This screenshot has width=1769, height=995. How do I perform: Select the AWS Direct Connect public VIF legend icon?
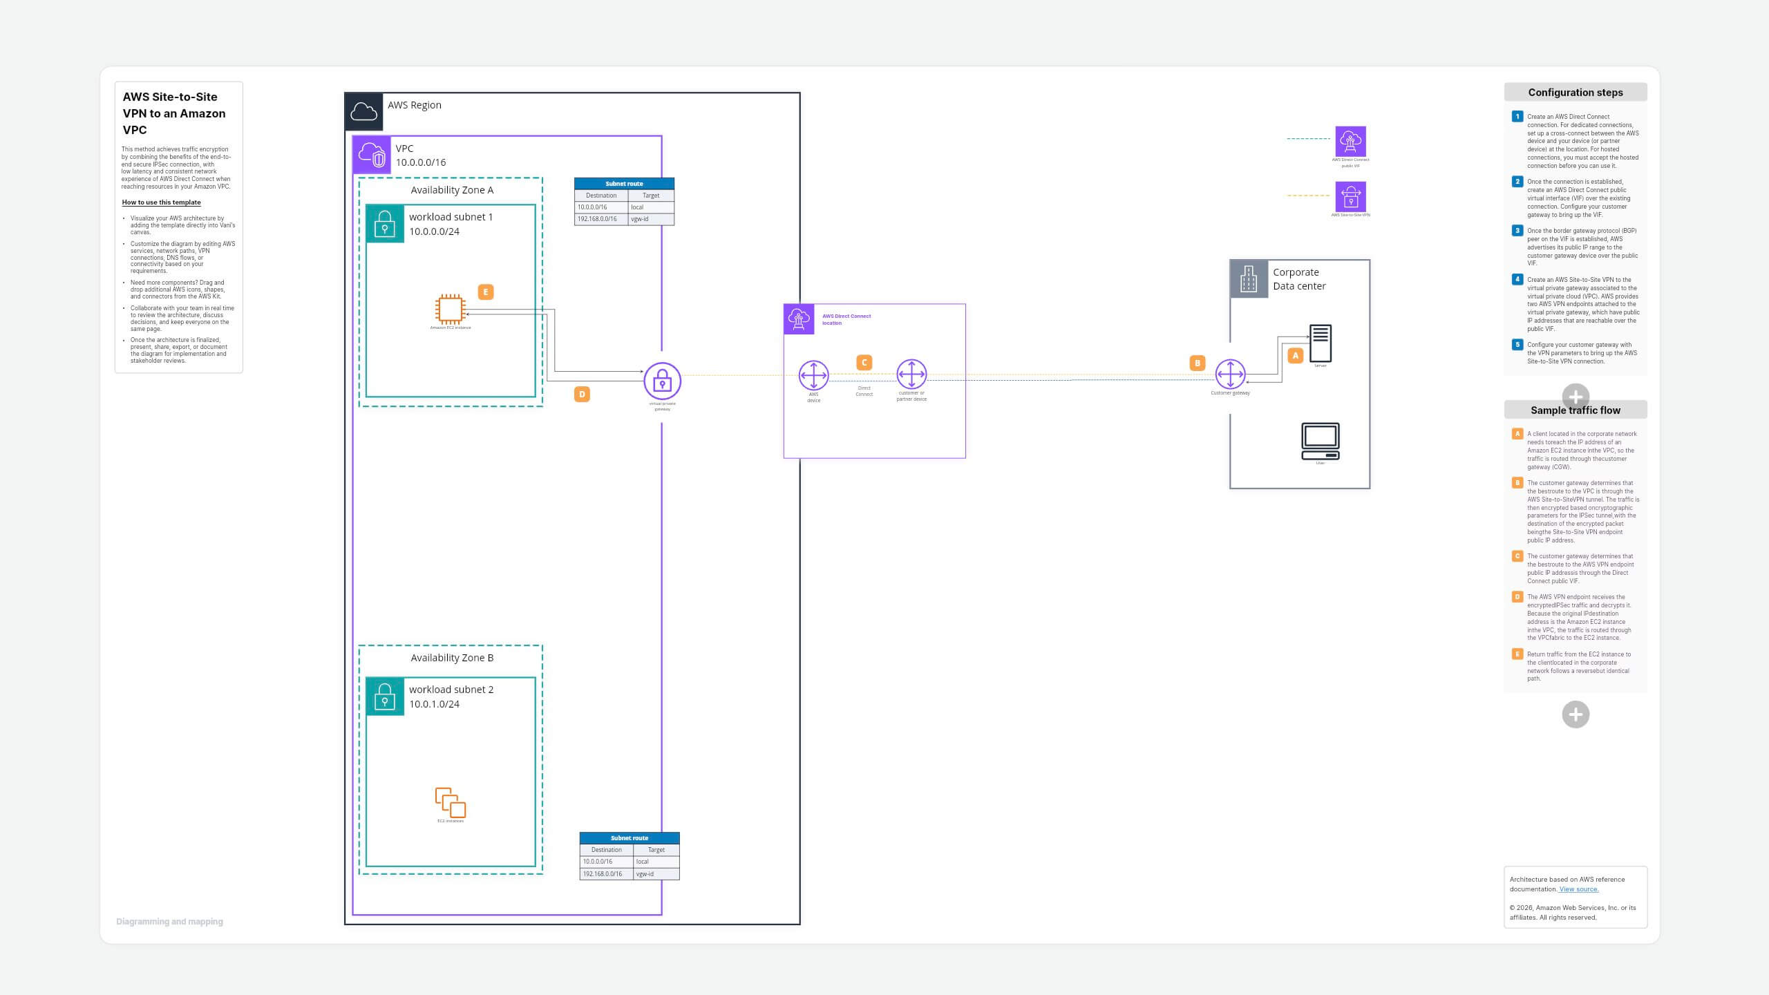[1350, 141]
